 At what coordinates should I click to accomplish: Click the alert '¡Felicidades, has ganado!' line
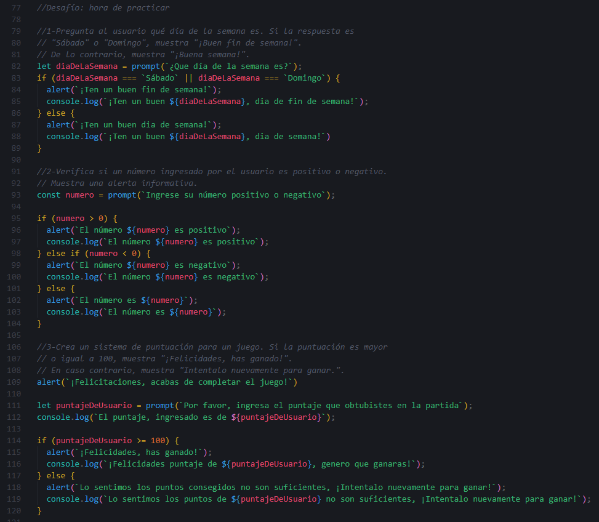pos(129,452)
